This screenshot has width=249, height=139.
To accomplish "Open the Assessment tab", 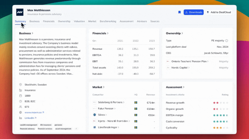I will (127, 21).
